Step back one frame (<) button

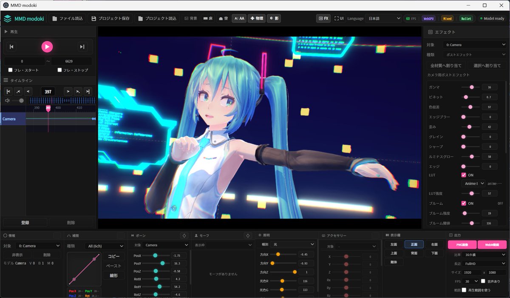(x=28, y=91)
